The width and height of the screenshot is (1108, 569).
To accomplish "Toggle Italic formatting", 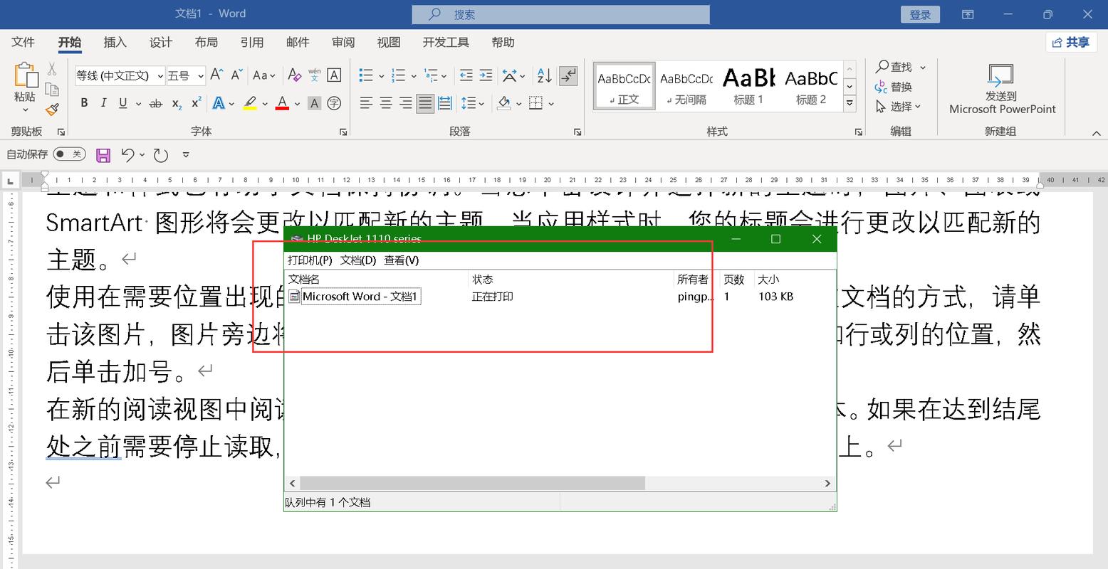I will pyautogui.click(x=103, y=104).
